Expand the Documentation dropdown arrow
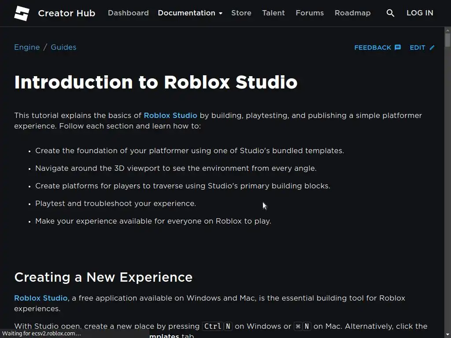 221,13
